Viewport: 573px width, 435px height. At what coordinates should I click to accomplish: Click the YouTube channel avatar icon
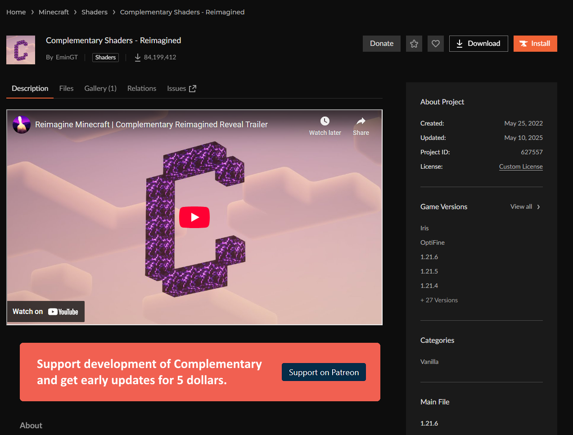tap(22, 125)
